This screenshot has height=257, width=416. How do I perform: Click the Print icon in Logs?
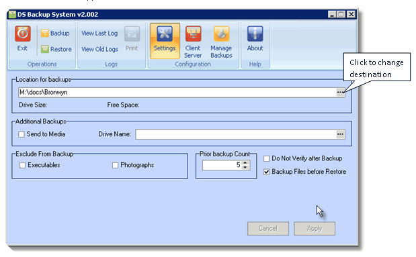click(x=132, y=34)
